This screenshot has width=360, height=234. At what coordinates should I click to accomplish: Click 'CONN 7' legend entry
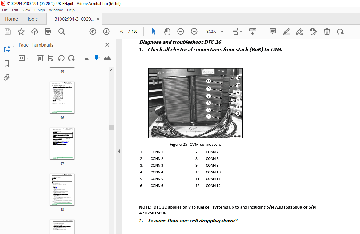click(212, 152)
